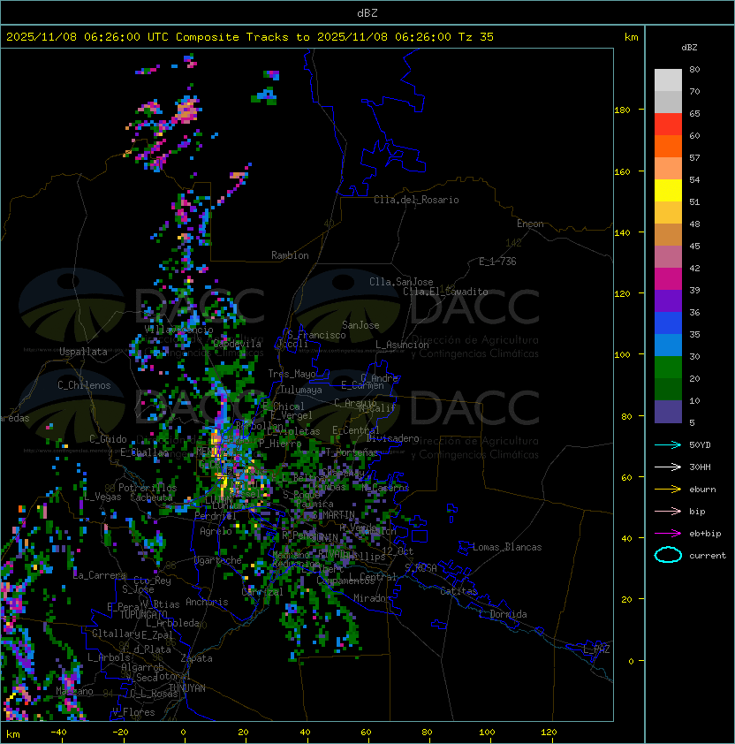
Task: Select the dark orange 60 dBZ swatch
Action: (668, 146)
